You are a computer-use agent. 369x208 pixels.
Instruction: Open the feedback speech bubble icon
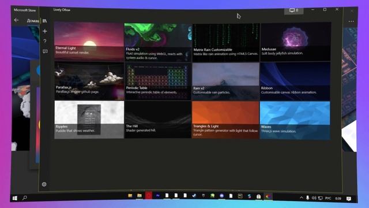click(45, 51)
